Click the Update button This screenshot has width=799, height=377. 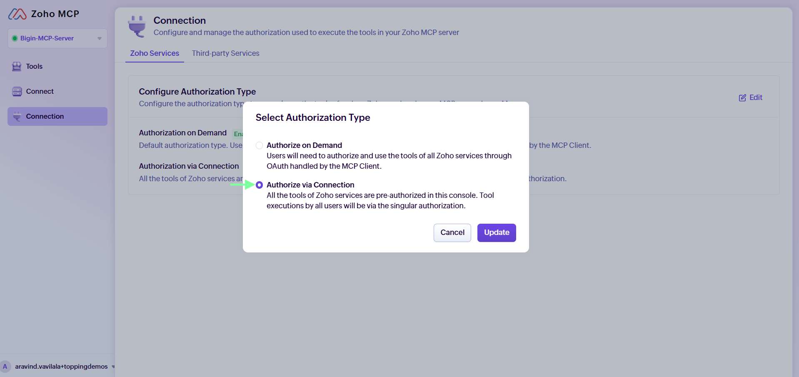tap(497, 233)
